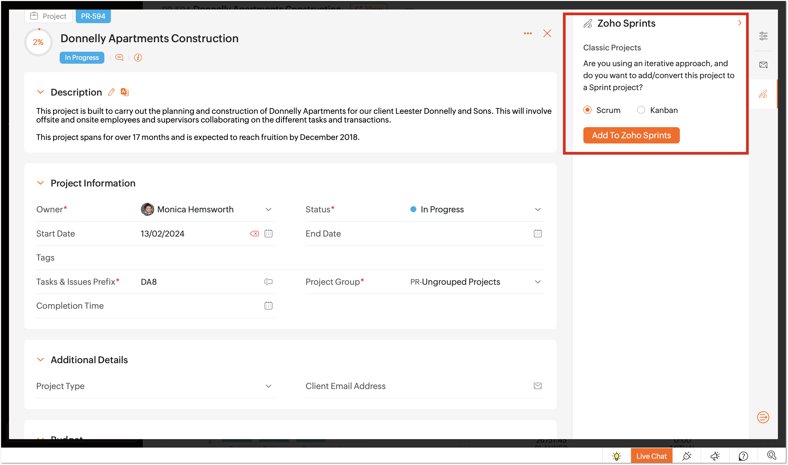Open the mail icon in right sidebar
Image resolution: width=788 pixels, height=465 pixels.
[x=763, y=65]
